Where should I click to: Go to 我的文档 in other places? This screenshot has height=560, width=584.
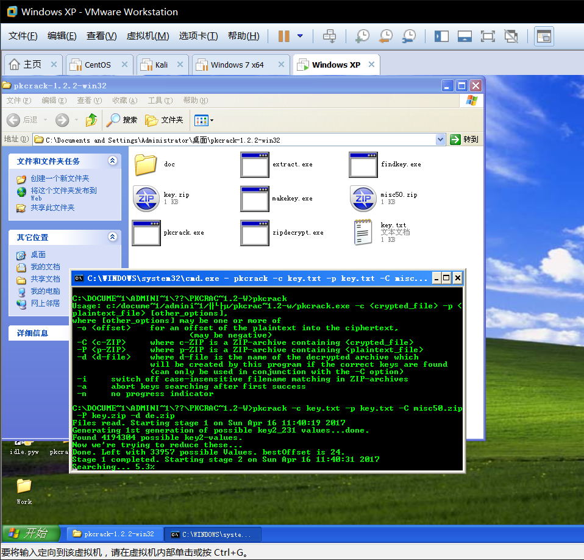point(45,267)
